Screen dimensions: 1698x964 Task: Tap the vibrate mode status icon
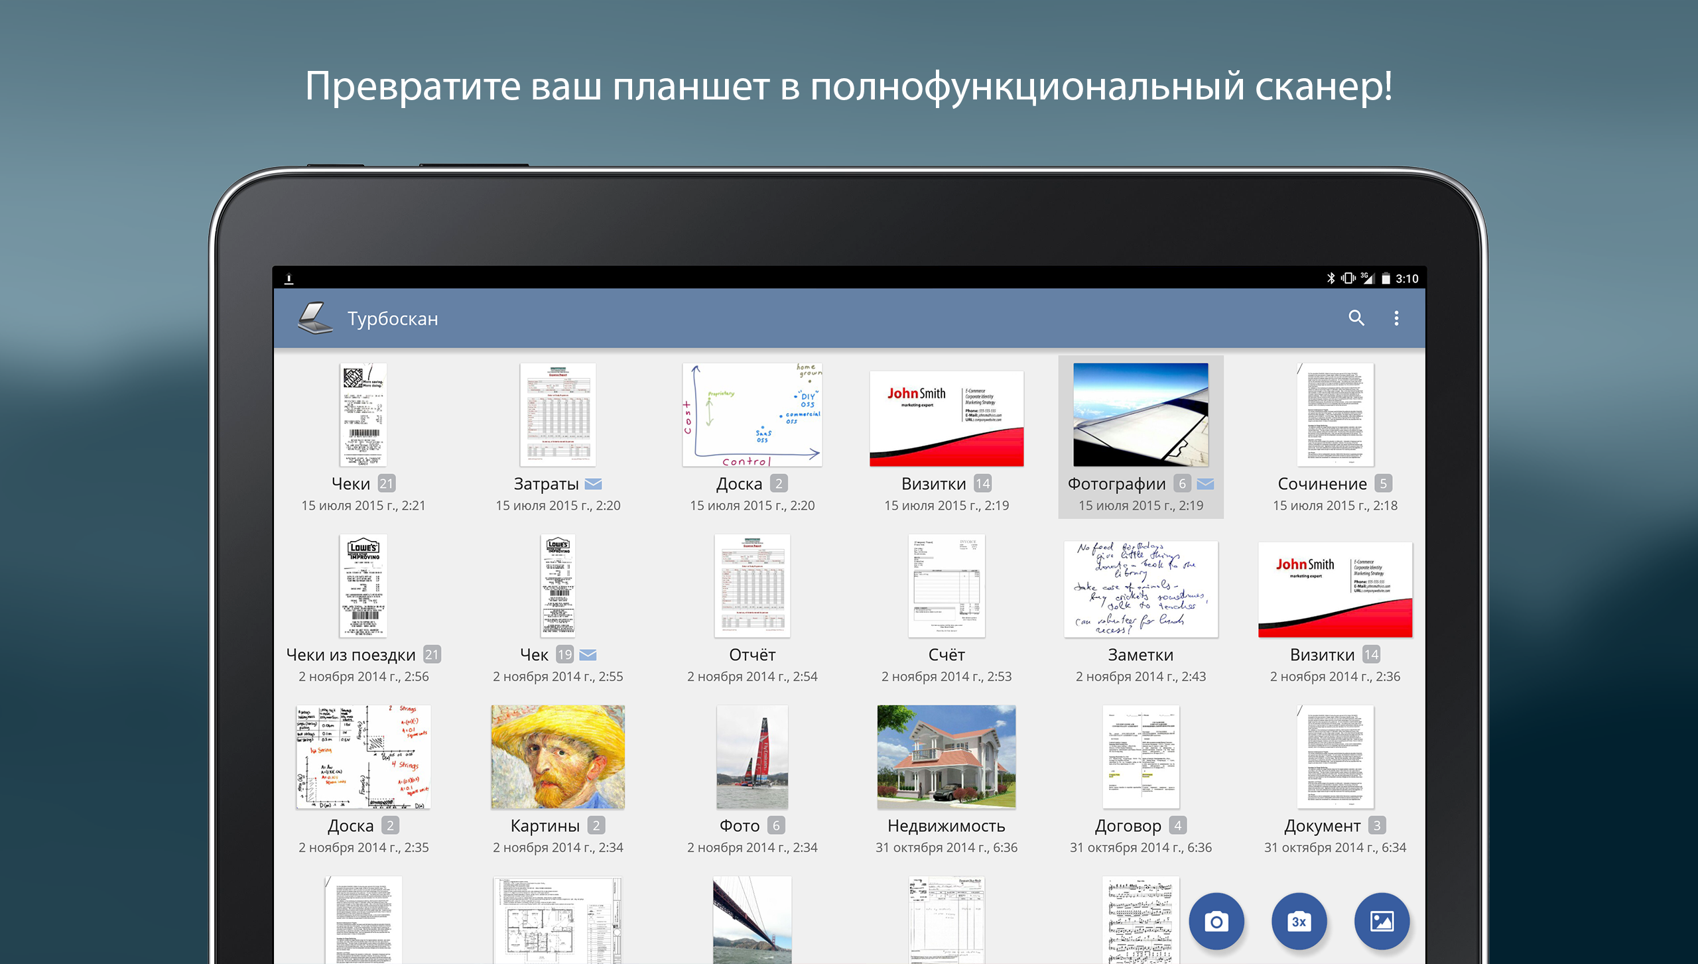coord(1348,278)
